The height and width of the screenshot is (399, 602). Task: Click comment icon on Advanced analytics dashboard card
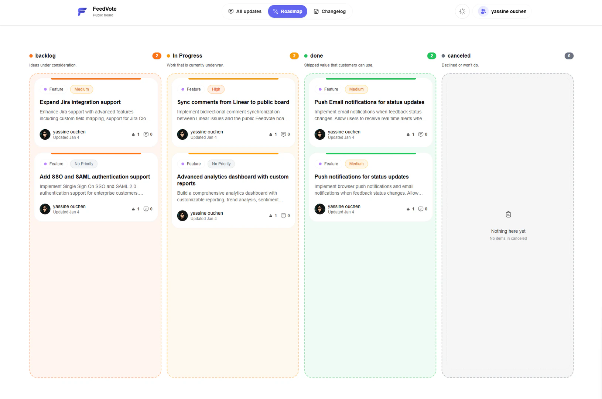pos(285,216)
